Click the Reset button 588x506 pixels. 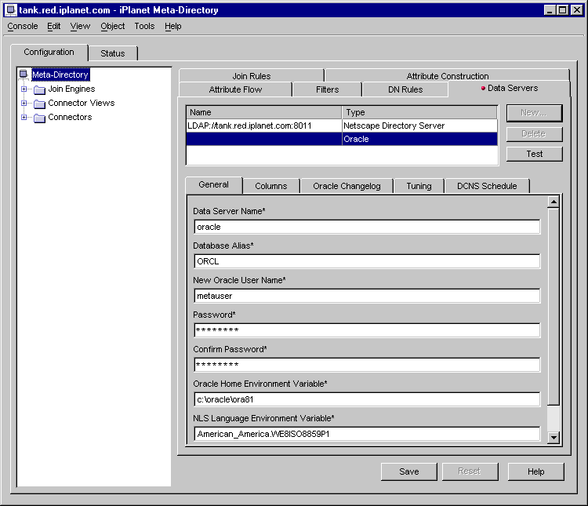click(x=470, y=471)
